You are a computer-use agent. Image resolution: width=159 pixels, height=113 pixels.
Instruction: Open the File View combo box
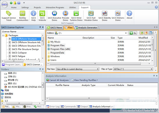pyautogui.click(x=77, y=69)
